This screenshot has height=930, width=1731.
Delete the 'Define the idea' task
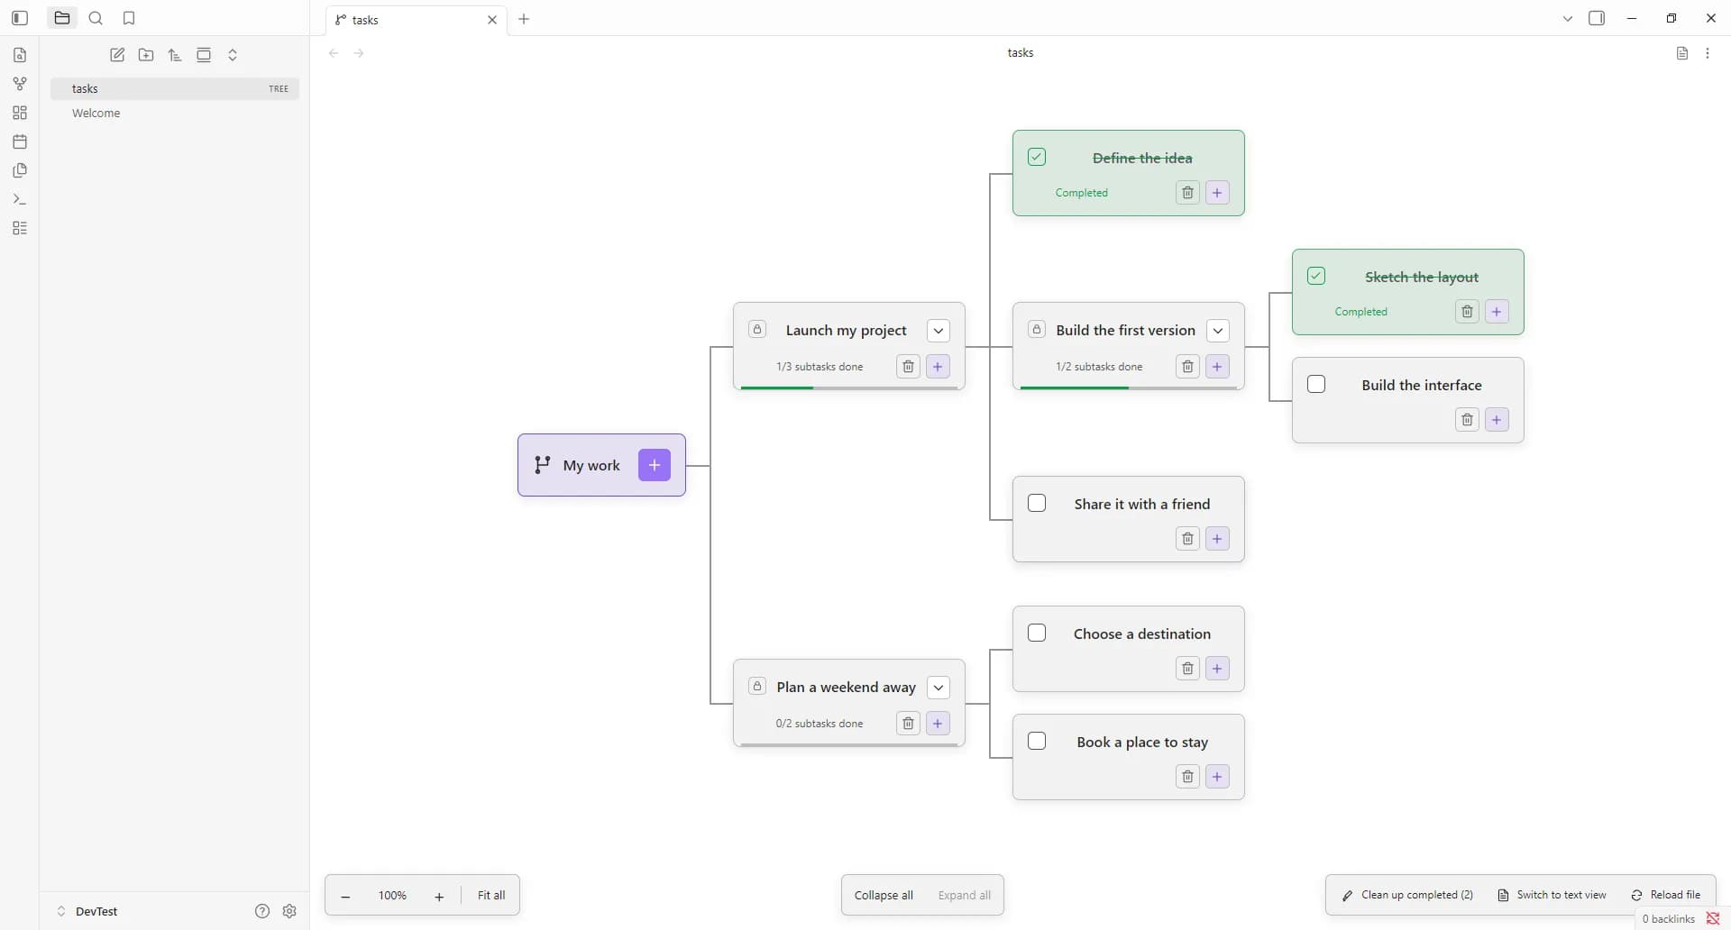tap(1187, 193)
